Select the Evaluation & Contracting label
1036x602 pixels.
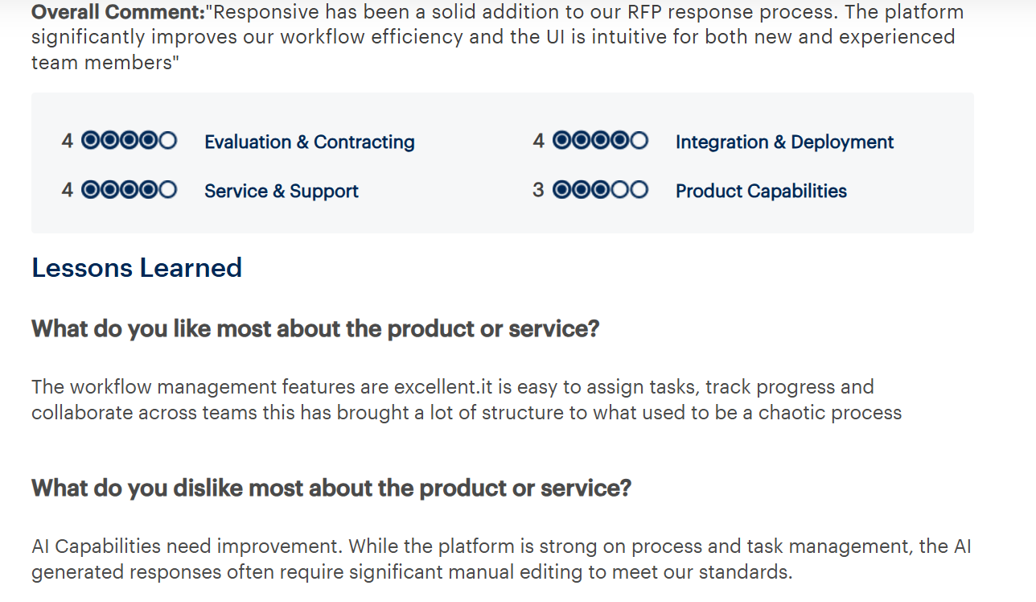point(310,142)
